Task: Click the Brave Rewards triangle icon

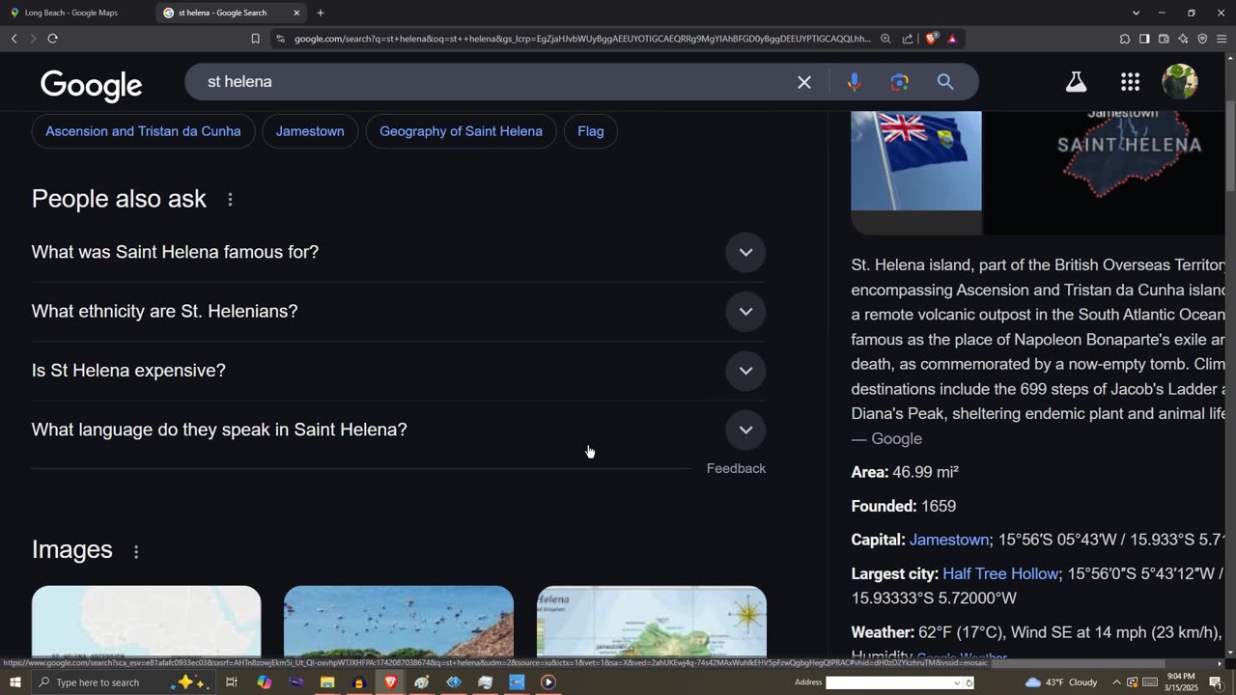Action: (x=952, y=39)
